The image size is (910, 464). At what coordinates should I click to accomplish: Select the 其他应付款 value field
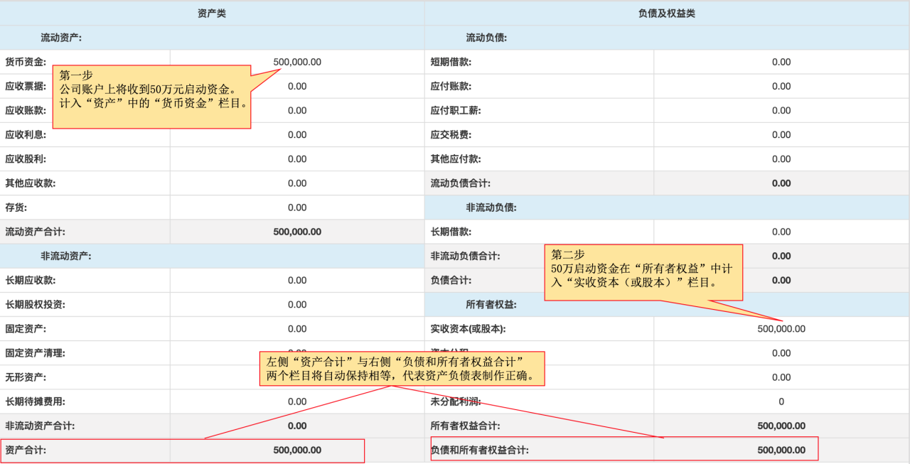781,159
